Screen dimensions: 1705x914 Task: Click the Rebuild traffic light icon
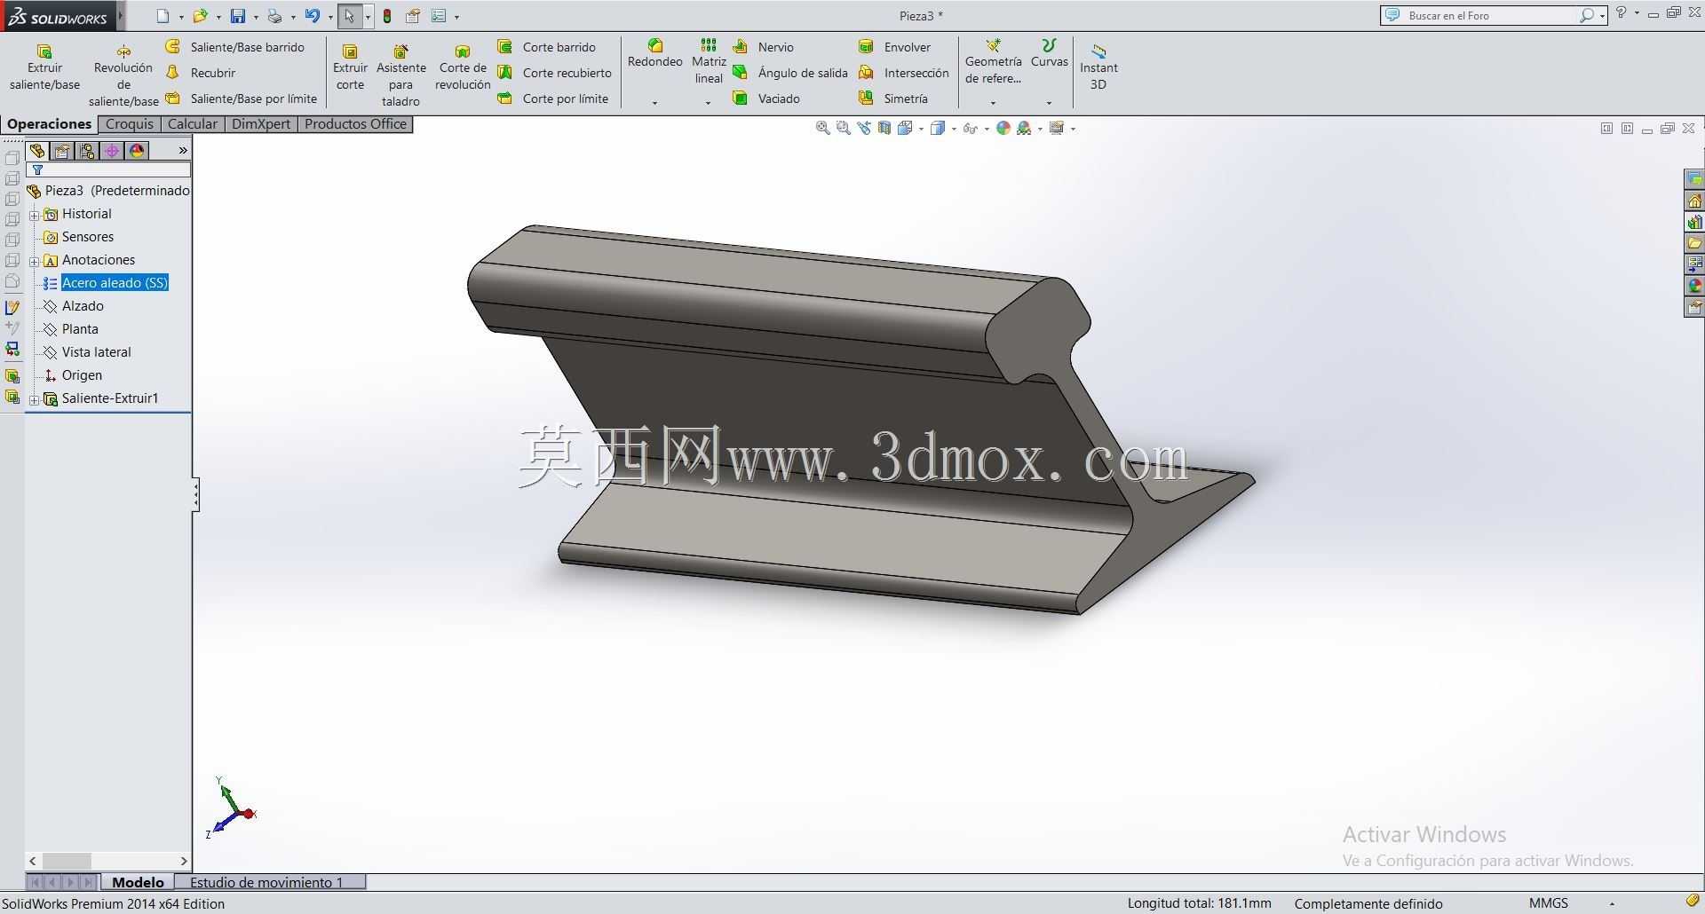pyautogui.click(x=387, y=16)
